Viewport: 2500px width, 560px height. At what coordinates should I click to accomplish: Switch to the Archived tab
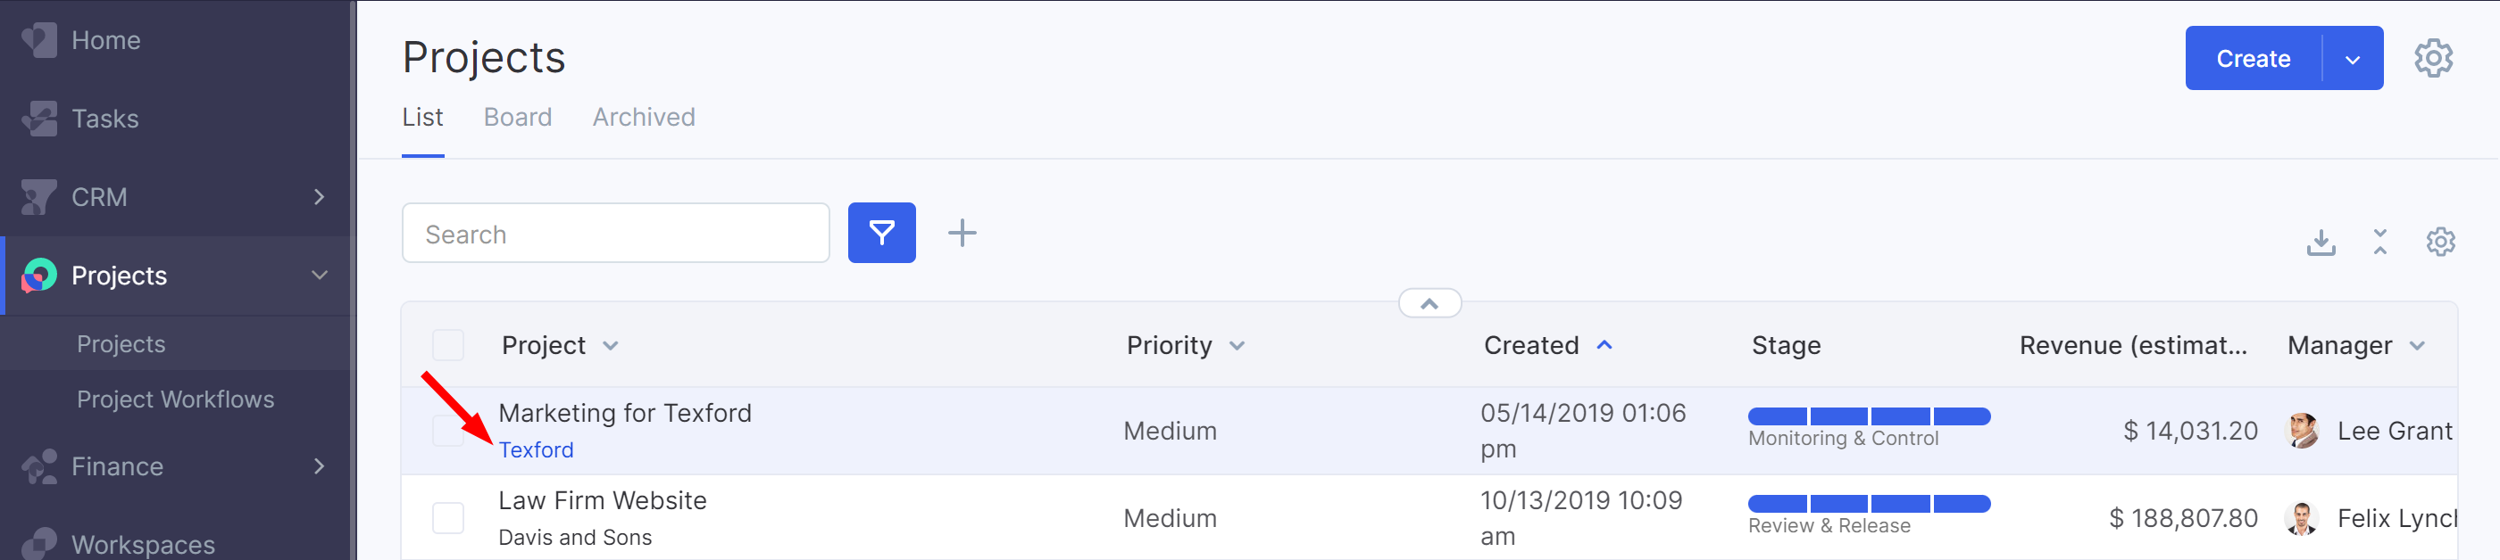[x=644, y=117]
